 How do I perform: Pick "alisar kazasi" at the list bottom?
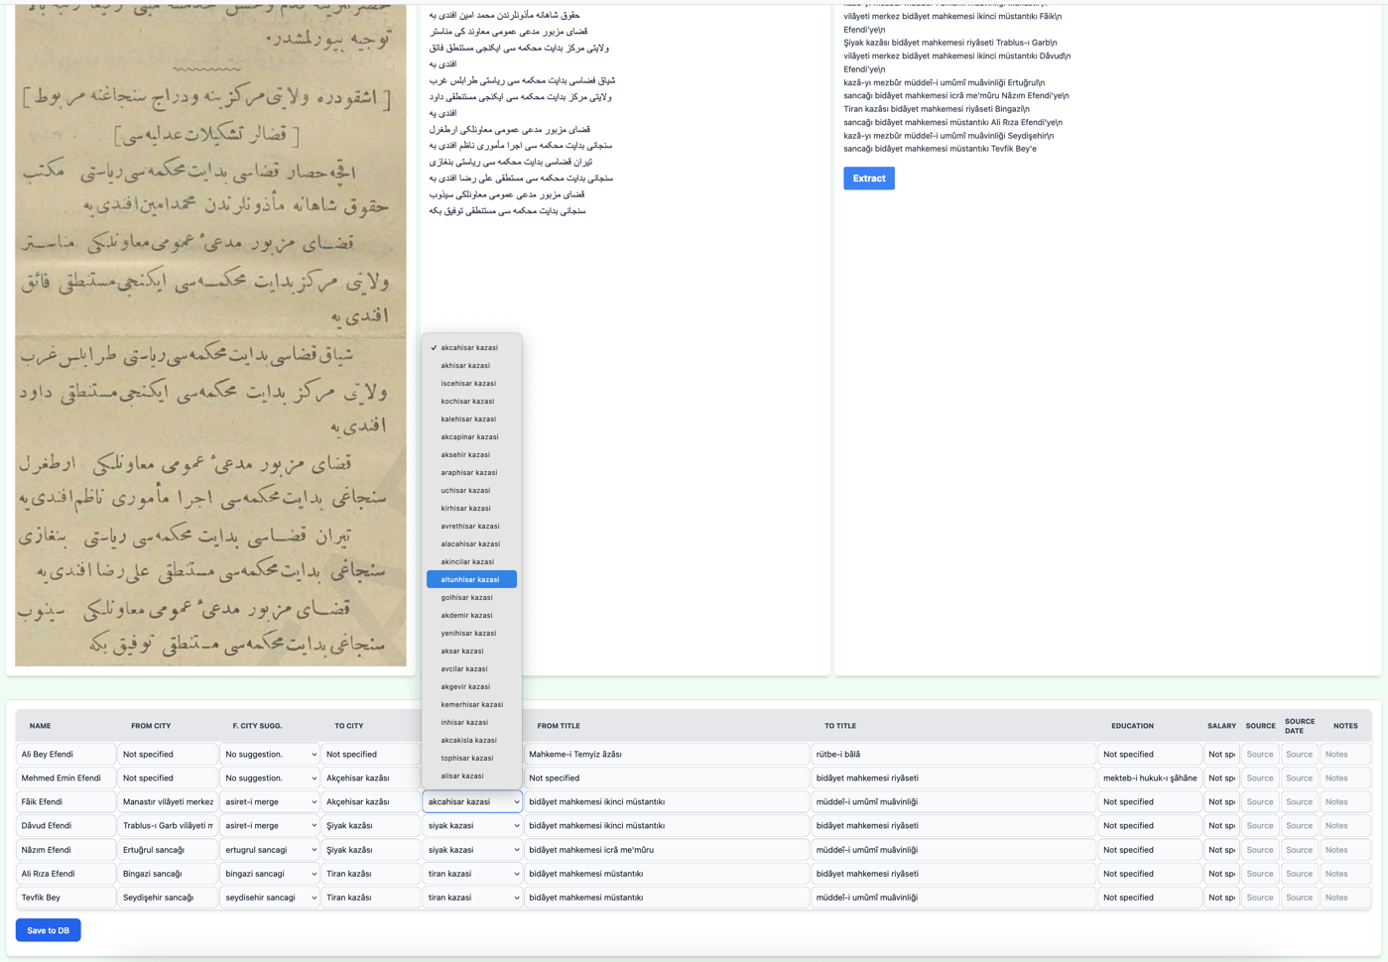pos(461,776)
